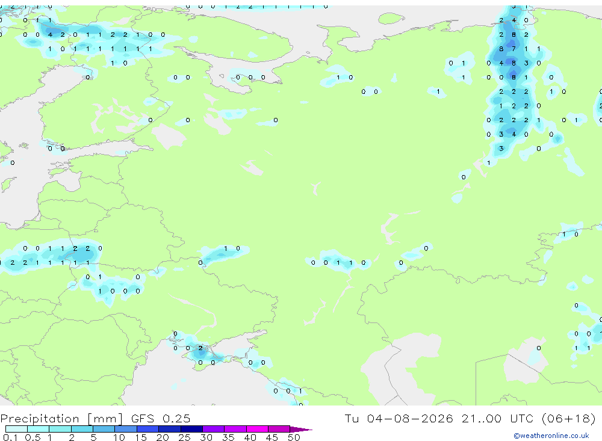The width and height of the screenshot is (602, 441).
Task: Select the '20' legend scale label
Action: pos(163,437)
